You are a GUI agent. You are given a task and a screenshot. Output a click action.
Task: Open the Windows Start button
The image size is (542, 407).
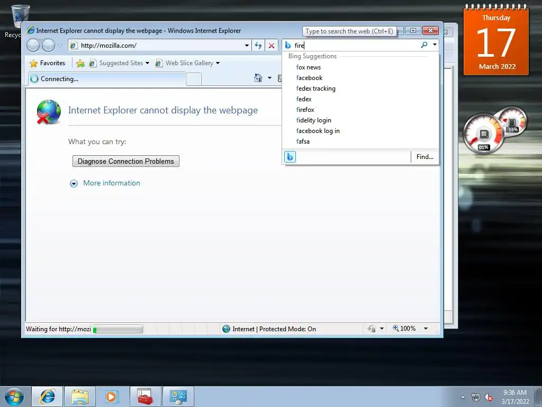click(x=14, y=396)
